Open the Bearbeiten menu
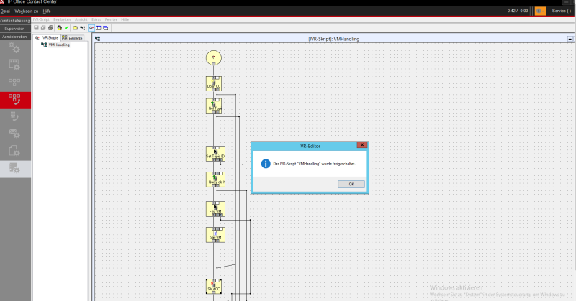This screenshot has height=301, width=576. tap(62, 20)
